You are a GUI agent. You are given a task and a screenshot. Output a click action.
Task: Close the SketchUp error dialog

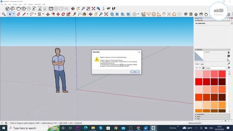click(x=139, y=52)
